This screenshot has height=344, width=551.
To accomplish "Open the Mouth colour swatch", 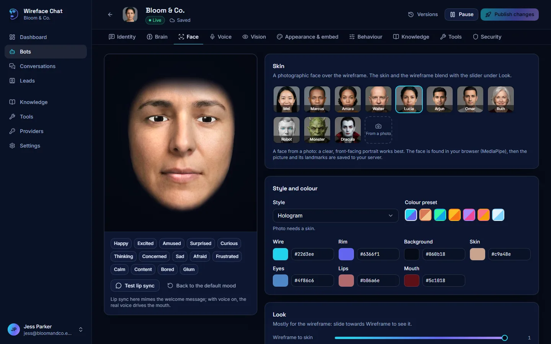I will click(x=412, y=281).
